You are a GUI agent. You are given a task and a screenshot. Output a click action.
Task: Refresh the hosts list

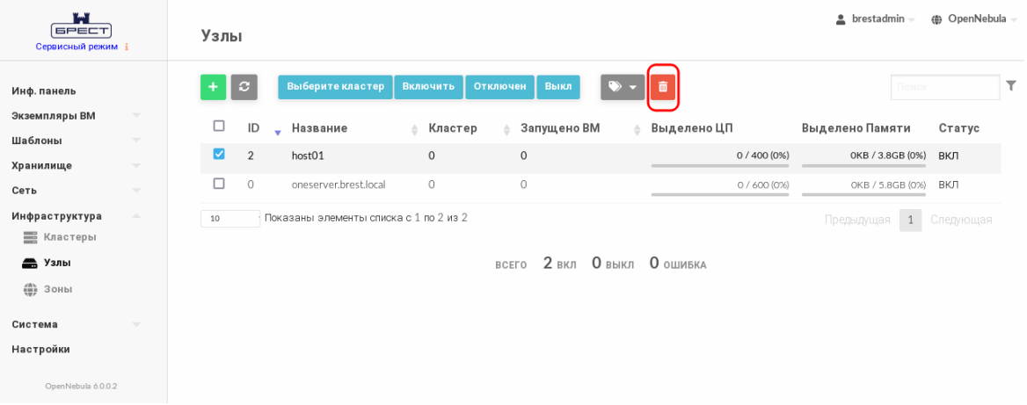(244, 87)
